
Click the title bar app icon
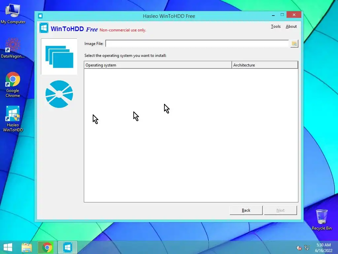click(40, 16)
